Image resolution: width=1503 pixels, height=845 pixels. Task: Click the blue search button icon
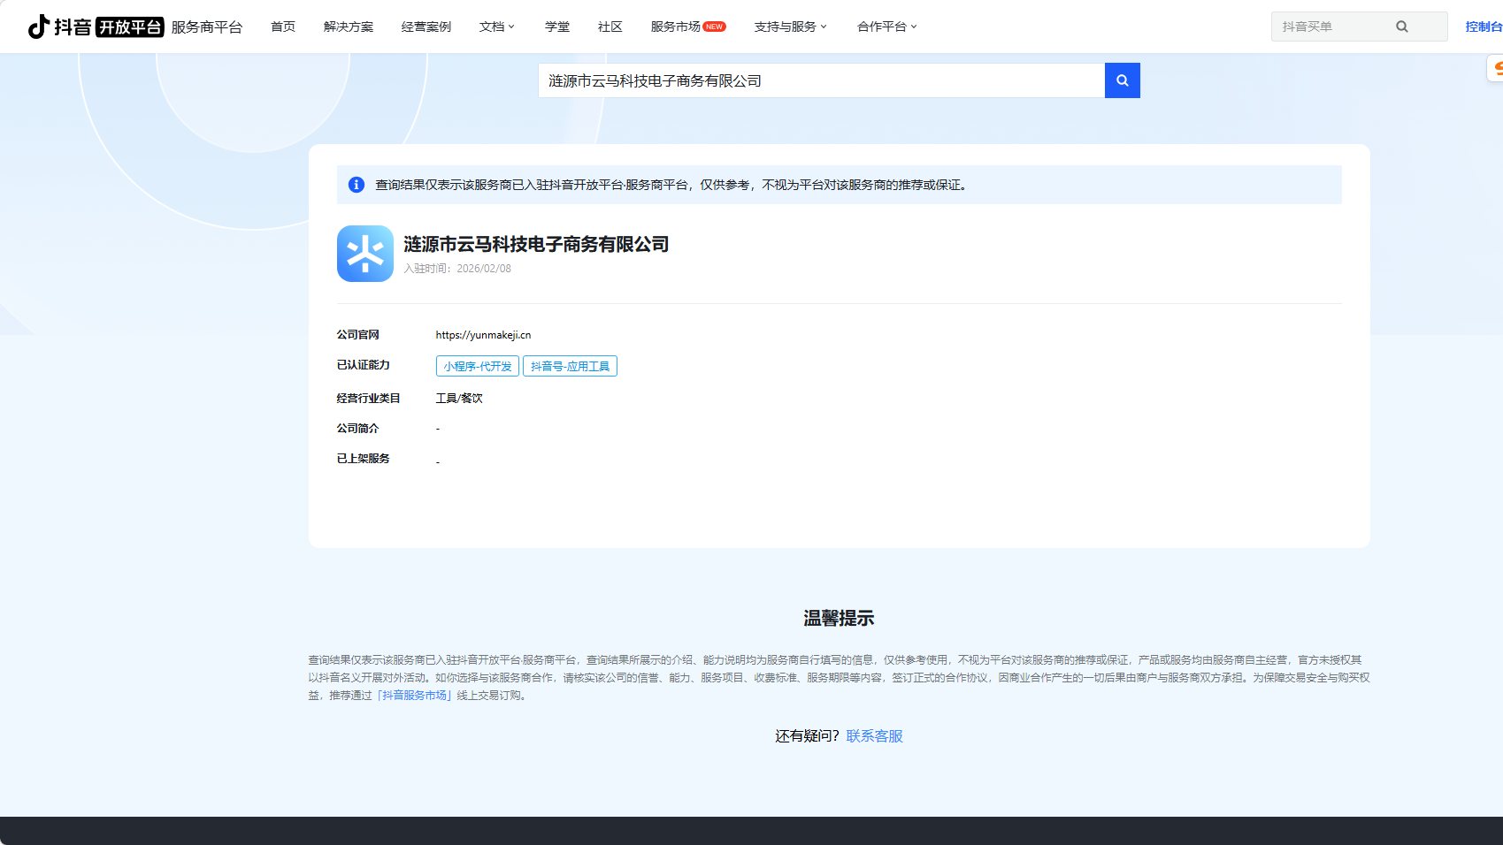[x=1122, y=80]
